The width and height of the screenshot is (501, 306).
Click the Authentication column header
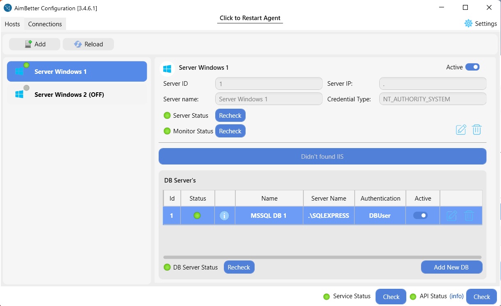coord(380,199)
